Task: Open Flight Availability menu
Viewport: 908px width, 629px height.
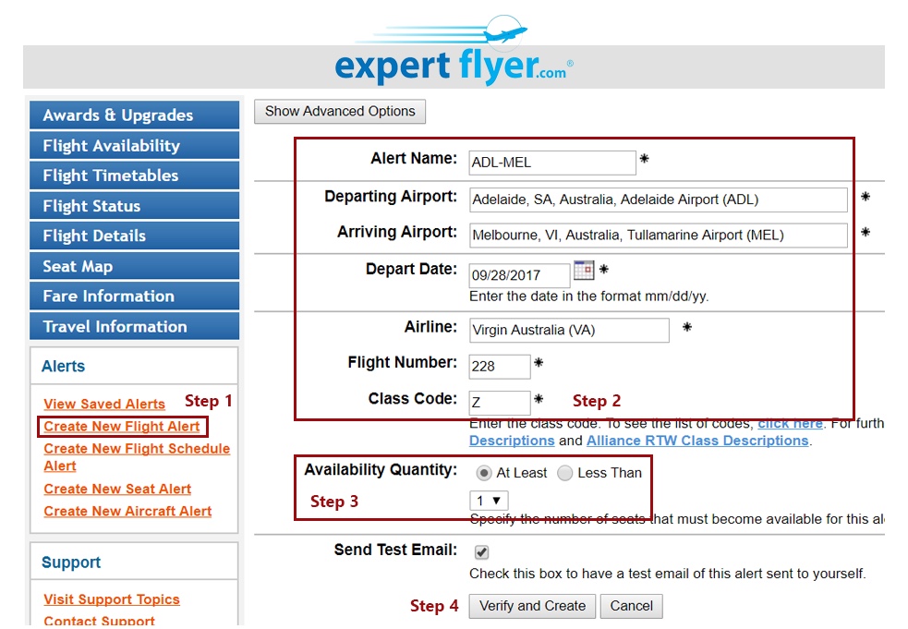Action: coord(134,145)
